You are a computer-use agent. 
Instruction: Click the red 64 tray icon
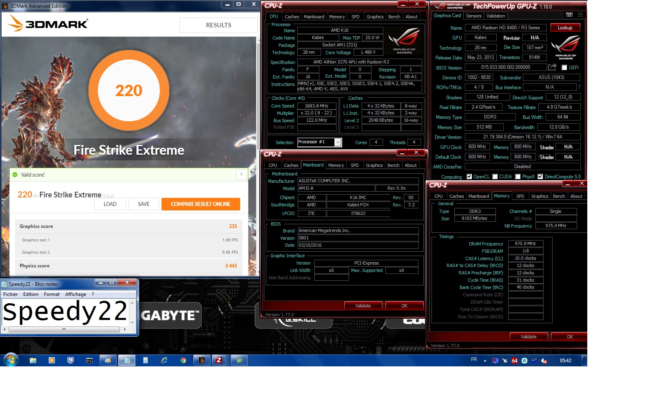(x=515, y=361)
